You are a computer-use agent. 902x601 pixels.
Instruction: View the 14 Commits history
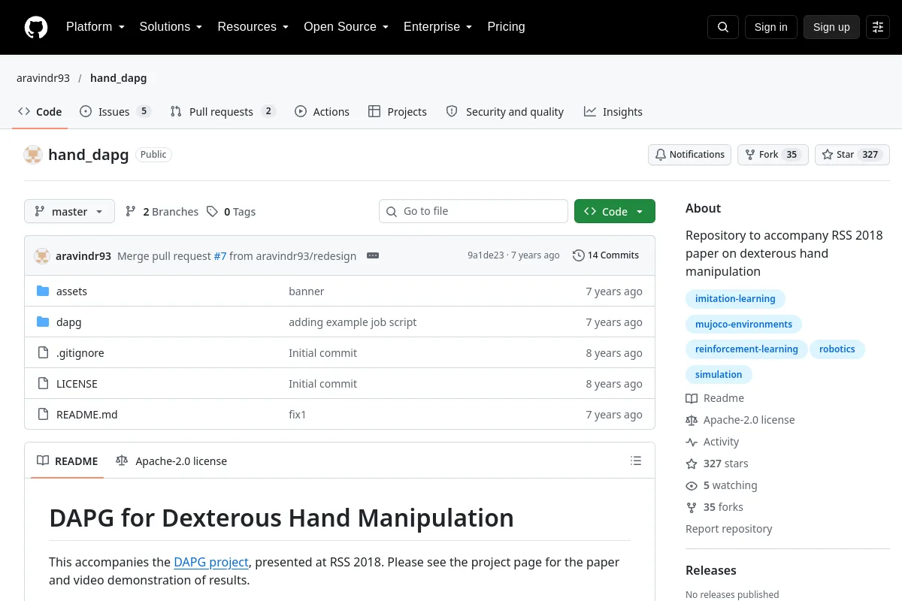click(x=606, y=255)
